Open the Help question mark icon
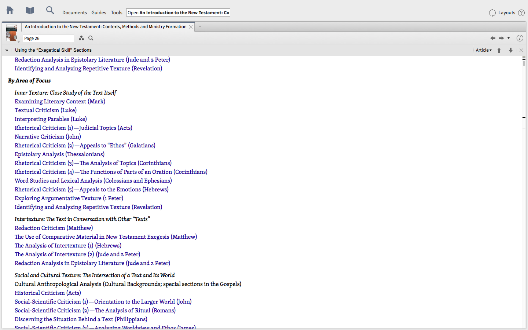 (521, 13)
